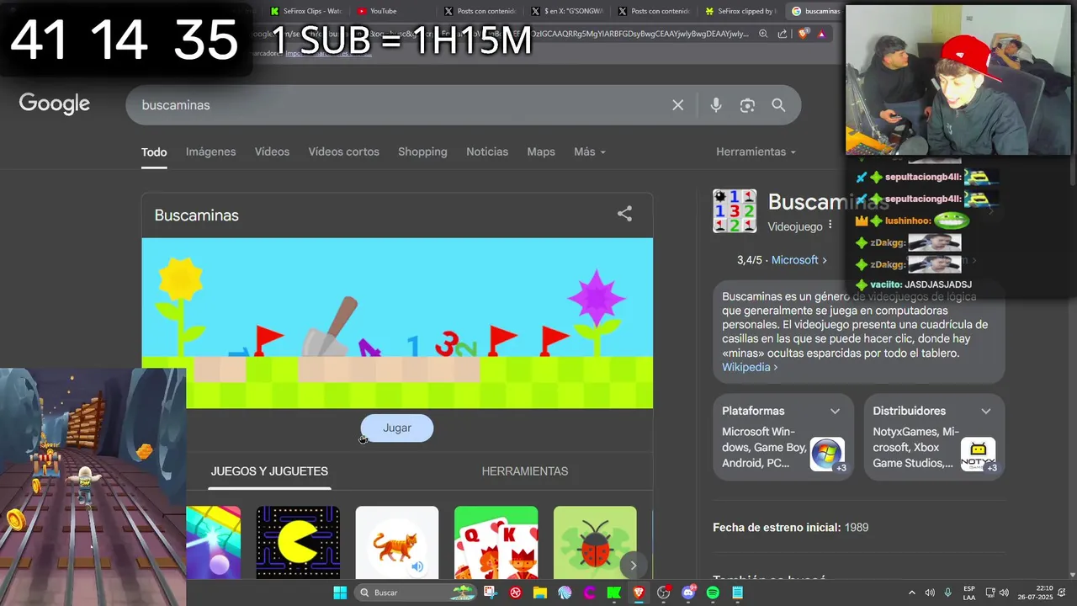The height and width of the screenshot is (606, 1077).
Task: Open Brave Rewards triangle icon
Action: click(x=822, y=34)
